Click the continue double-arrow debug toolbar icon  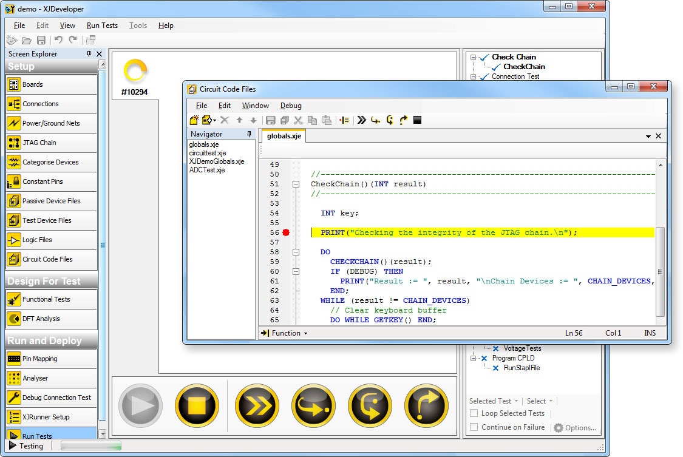point(362,120)
